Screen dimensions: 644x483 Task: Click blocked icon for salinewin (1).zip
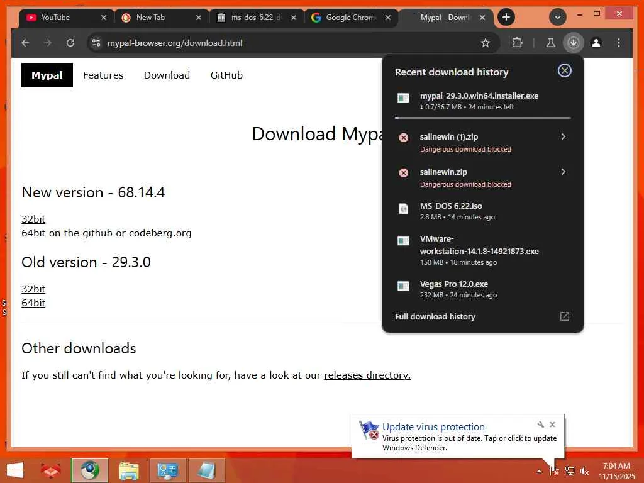click(x=404, y=138)
